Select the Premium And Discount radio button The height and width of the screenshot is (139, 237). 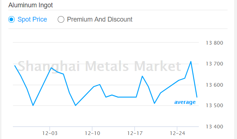(61, 19)
